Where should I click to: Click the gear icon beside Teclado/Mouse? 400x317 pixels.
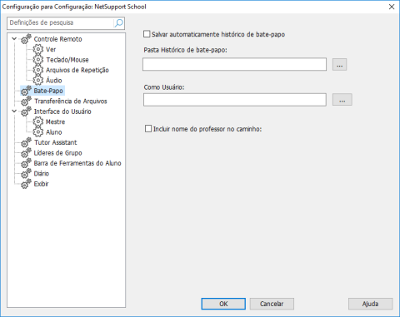tap(38, 60)
